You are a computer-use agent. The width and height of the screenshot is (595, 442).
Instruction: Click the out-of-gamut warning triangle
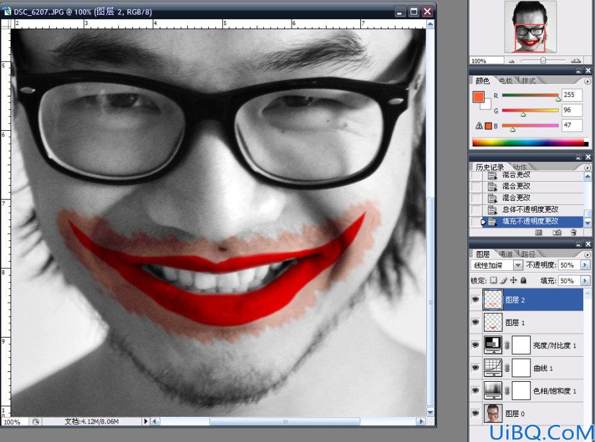coord(479,126)
